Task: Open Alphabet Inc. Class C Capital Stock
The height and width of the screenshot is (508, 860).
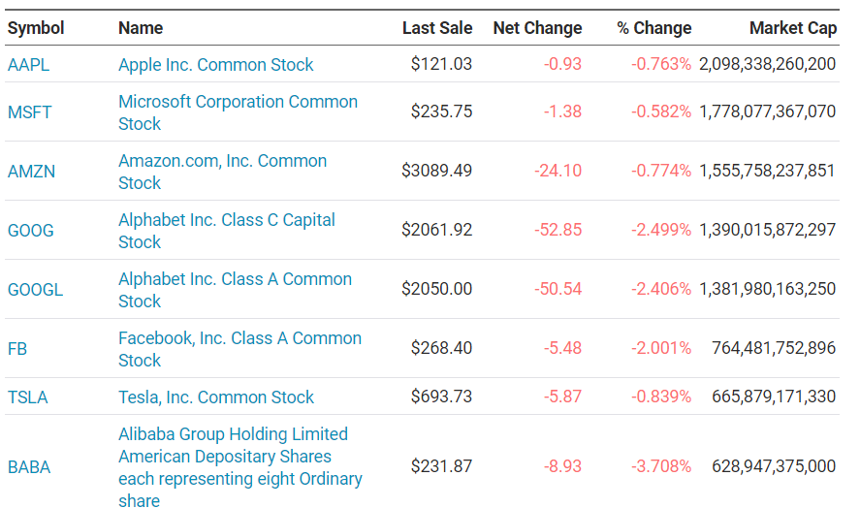Action: pyautogui.click(x=227, y=231)
